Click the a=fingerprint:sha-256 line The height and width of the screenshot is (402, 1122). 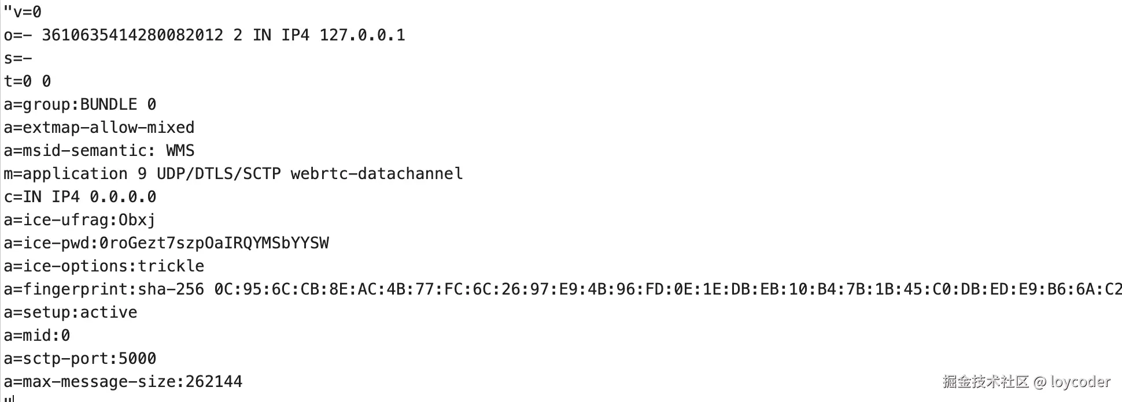pyautogui.click(x=104, y=289)
